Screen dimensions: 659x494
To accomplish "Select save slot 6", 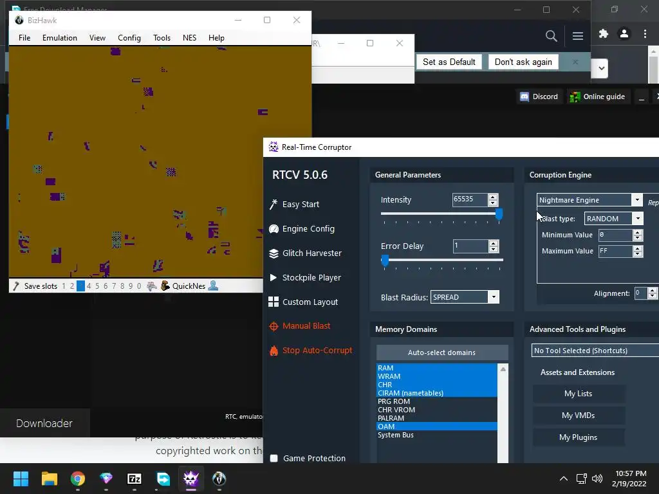I will [106, 286].
